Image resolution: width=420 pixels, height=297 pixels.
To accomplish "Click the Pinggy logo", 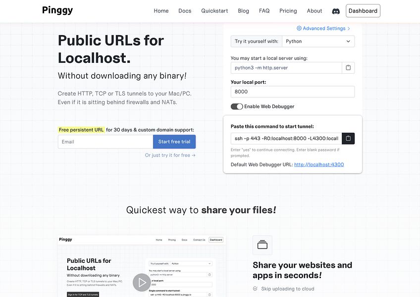I will 57,10.
